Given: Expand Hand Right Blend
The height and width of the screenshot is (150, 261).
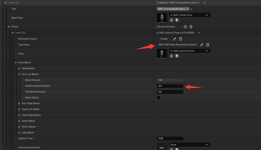Looking at the screenshot, I should [19, 115].
